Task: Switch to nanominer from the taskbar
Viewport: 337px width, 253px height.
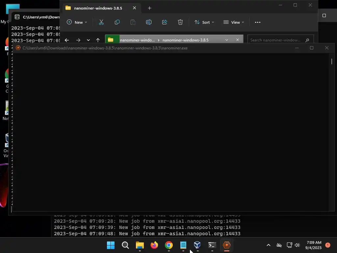Action: pyautogui.click(x=227, y=245)
